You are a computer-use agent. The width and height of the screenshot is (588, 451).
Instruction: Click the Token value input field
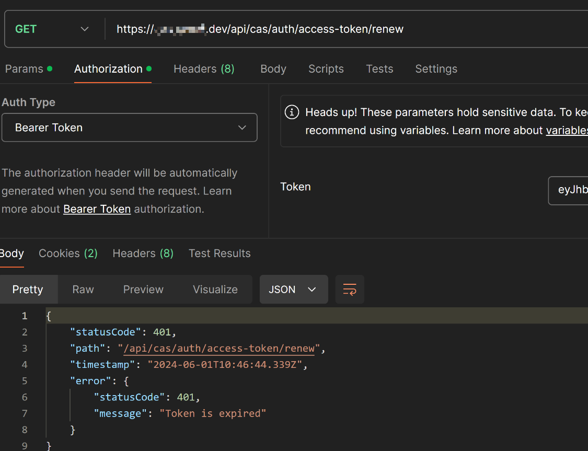pyautogui.click(x=568, y=190)
